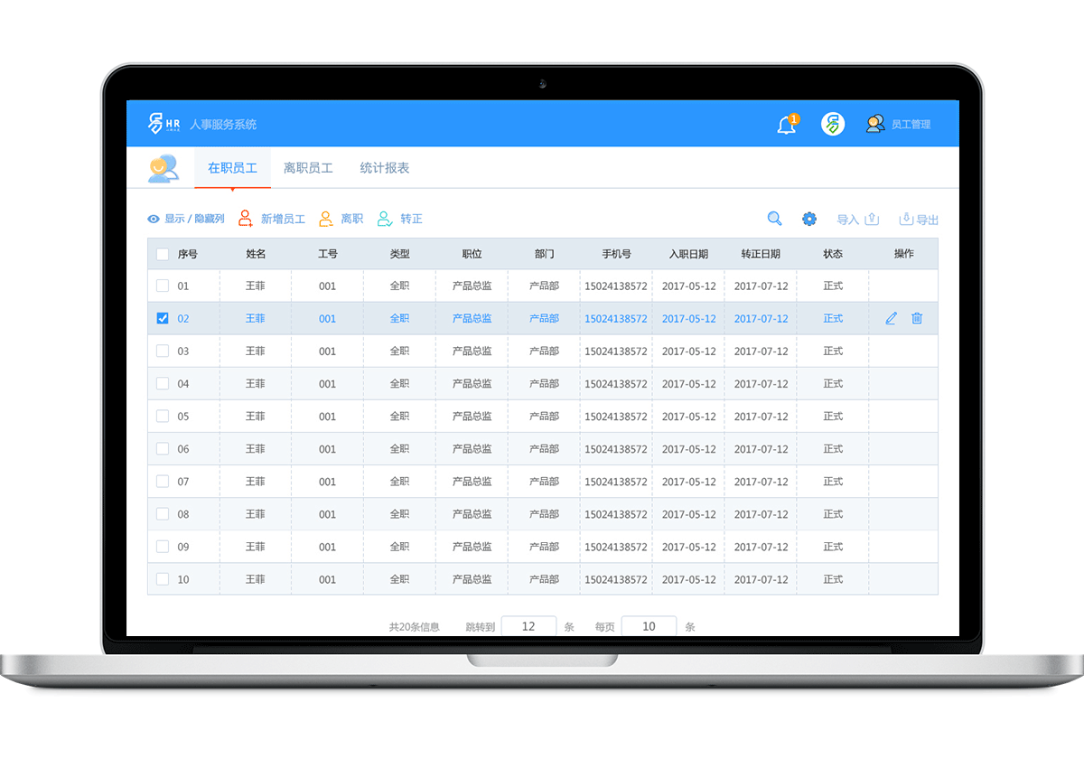Switch to 离职员工 tab
This screenshot has width=1084, height=759.
(308, 168)
